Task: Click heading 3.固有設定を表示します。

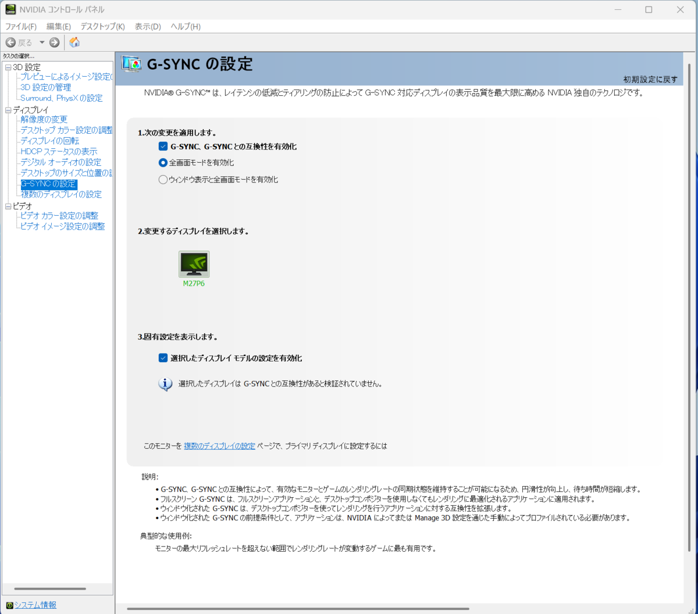Action: pyautogui.click(x=178, y=337)
